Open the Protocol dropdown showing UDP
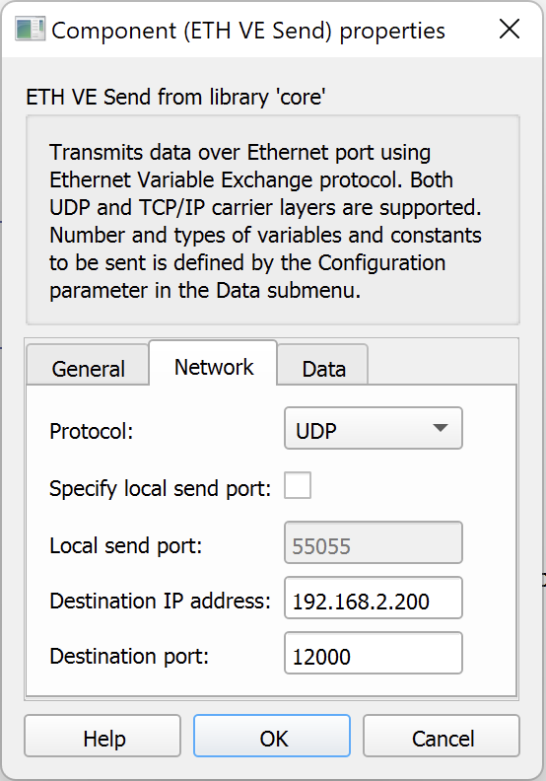 tap(374, 428)
